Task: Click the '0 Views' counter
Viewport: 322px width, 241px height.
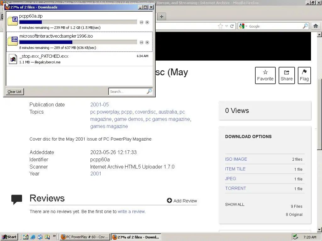Action: pos(237,110)
